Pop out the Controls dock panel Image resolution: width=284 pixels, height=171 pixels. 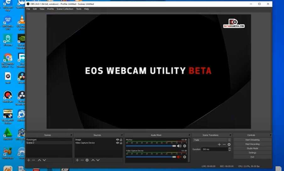[270, 135]
